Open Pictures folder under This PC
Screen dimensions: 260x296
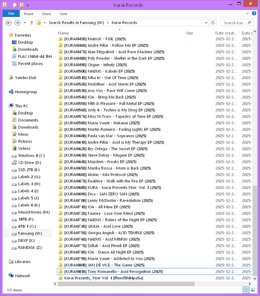[25, 141]
